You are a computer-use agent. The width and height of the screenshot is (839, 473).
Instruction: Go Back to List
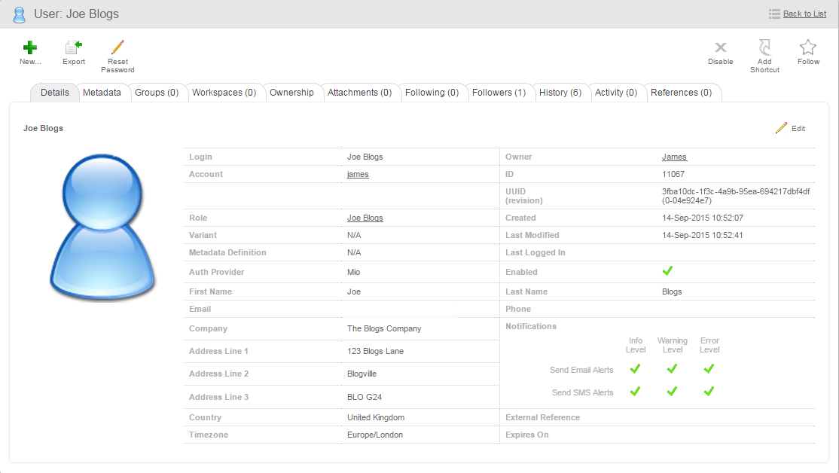coord(804,14)
